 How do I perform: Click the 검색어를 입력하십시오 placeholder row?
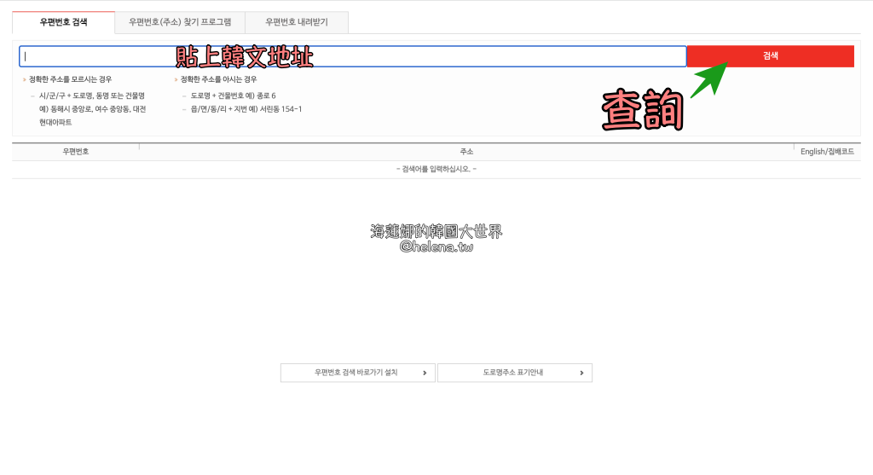click(436, 169)
